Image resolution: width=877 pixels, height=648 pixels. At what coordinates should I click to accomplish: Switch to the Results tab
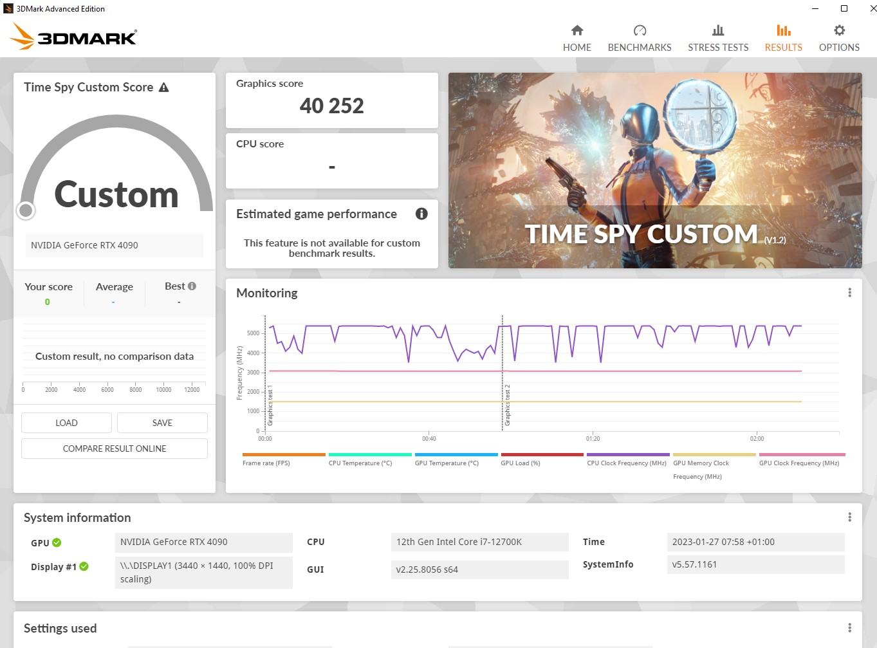783,39
